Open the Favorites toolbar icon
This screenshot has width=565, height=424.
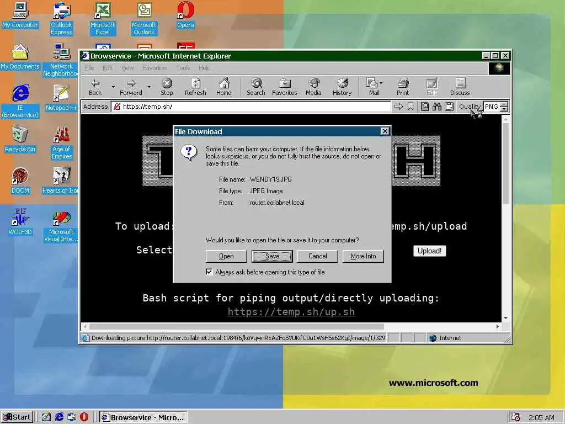pyautogui.click(x=284, y=87)
